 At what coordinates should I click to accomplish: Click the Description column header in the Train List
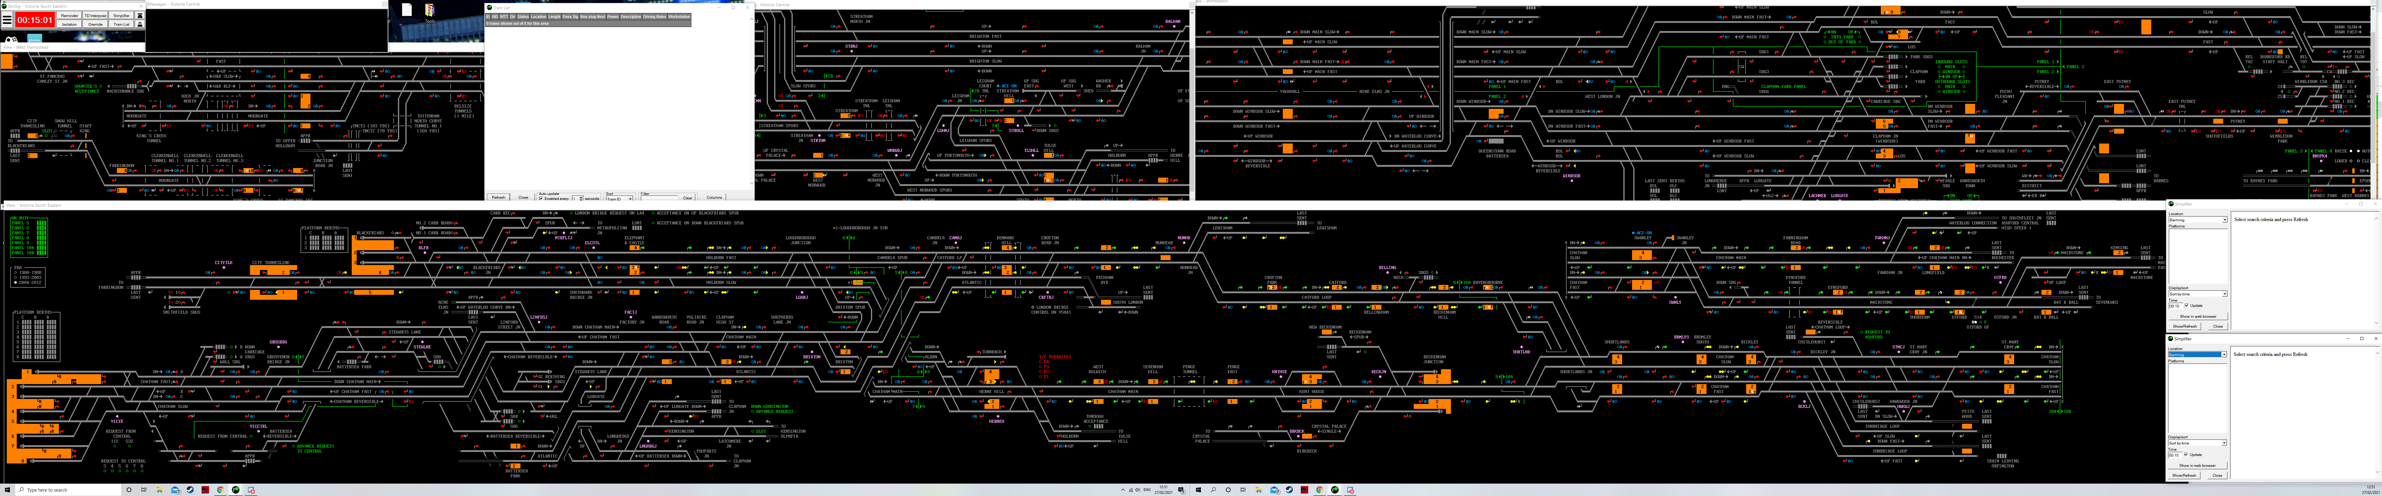pyautogui.click(x=631, y=17)
